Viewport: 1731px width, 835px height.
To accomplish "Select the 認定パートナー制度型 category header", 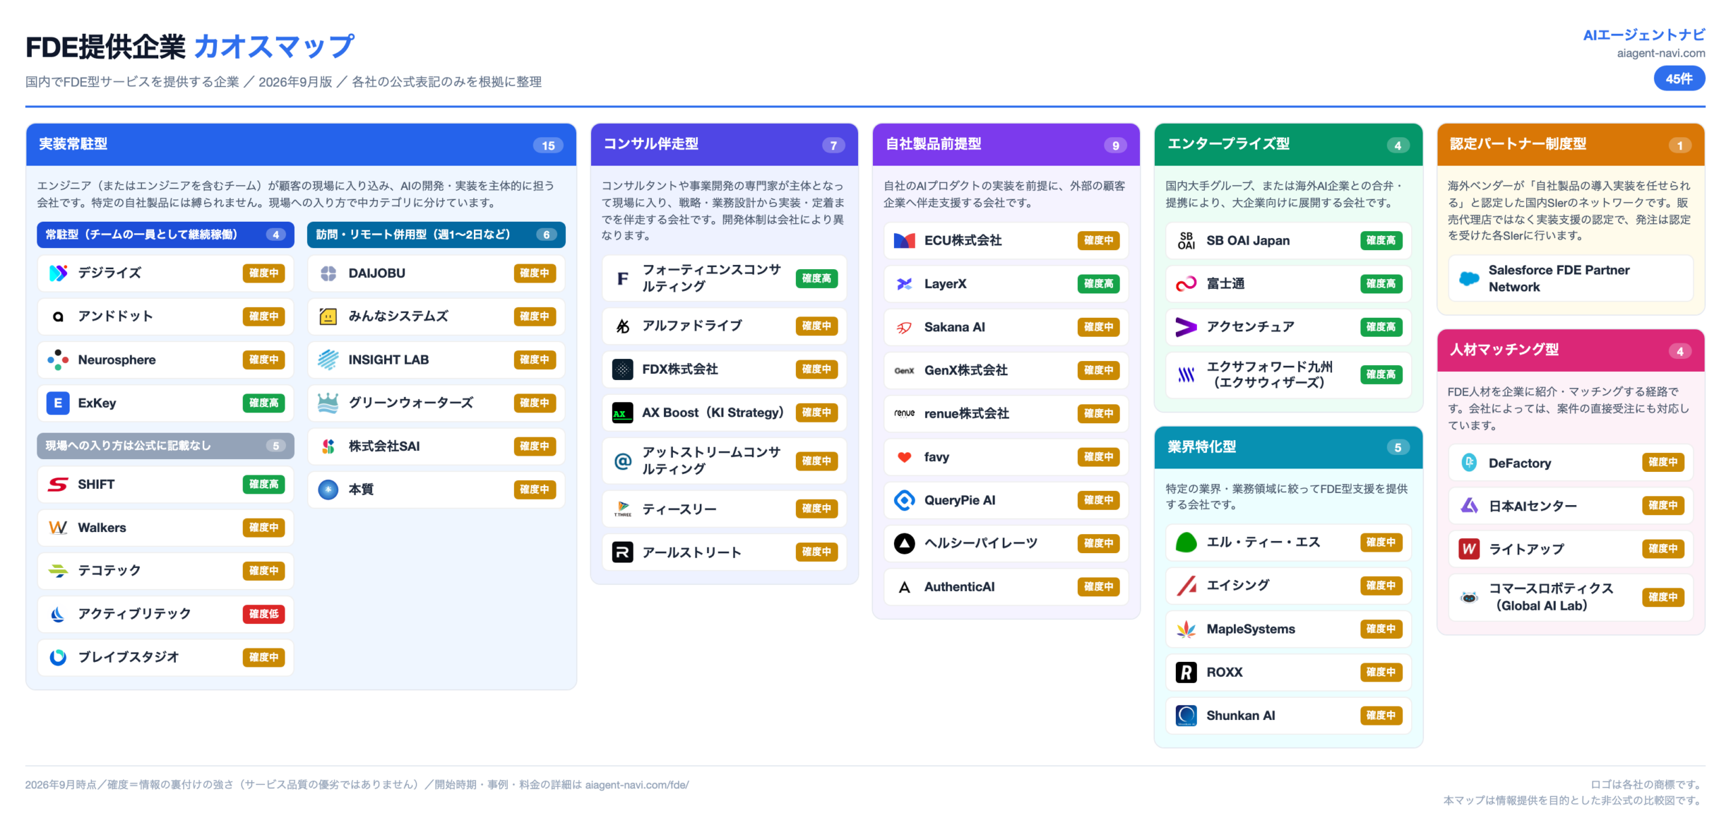I will (x=1570, y=145).
